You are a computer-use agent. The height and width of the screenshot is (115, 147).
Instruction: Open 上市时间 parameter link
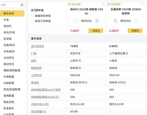point(36,75)
